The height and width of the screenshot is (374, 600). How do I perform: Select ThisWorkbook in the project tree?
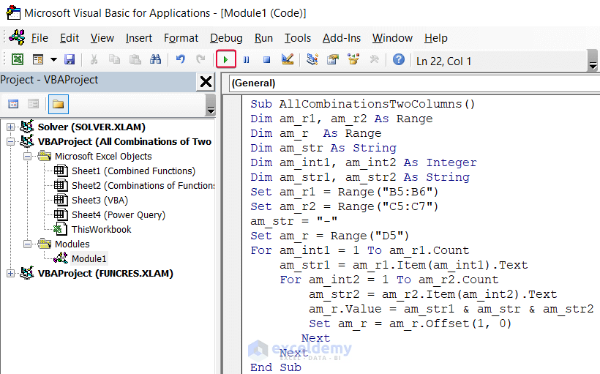click(102, 230)
